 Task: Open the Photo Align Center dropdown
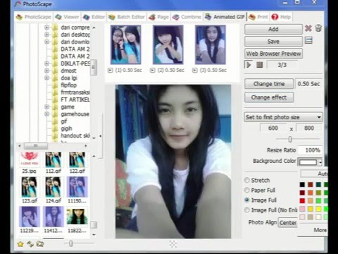(x=288, y=222)
